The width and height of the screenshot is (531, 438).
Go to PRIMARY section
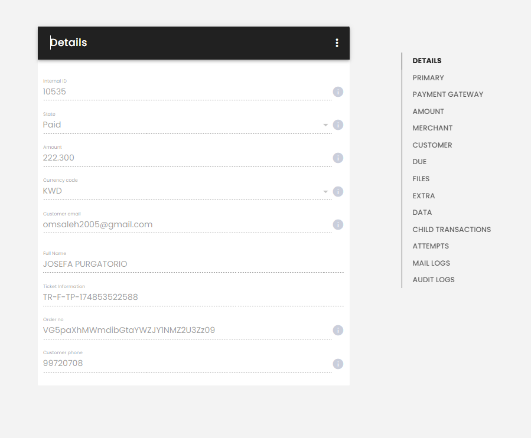tap(428, 77)
